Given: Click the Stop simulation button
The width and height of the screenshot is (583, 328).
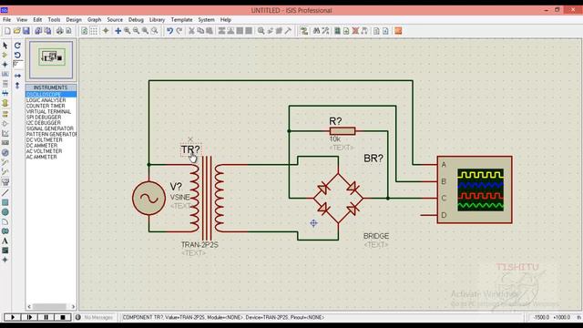Looking at the screenshot, I should 63,317.
